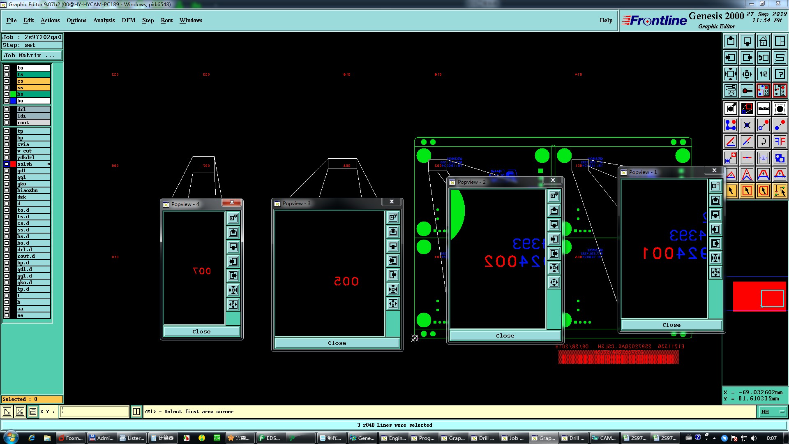Viewport: 789px width, 444px height.
Task: Click the XY quadrant view icon
Action: coord(780,41)
